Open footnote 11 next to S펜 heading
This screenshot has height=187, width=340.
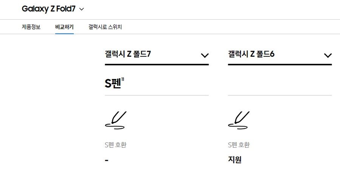(x=123, y=80)
